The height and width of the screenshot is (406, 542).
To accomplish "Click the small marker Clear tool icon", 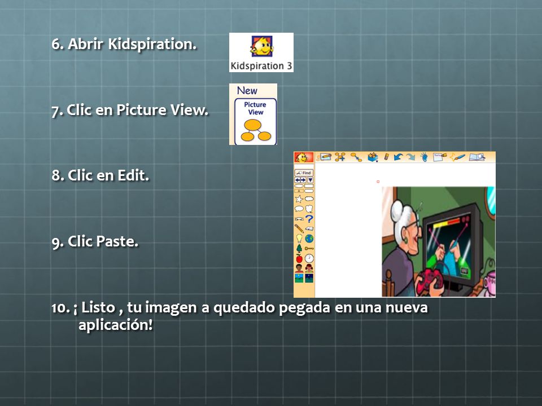I will pos(386,157).
